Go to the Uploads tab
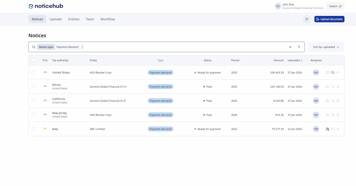This screenshot has width=356, height=186. [55, 19]
